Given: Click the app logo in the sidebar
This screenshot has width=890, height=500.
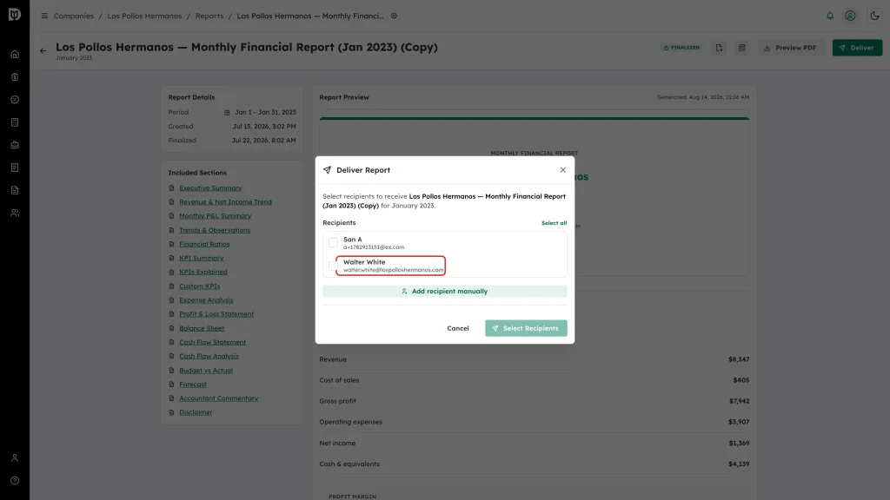Looking at the screenshot, I should point(15,14).
